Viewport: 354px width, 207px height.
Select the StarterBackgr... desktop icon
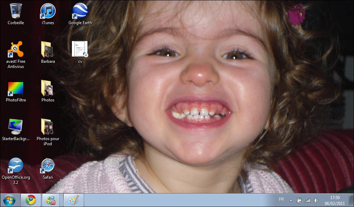tap(16, 127)
